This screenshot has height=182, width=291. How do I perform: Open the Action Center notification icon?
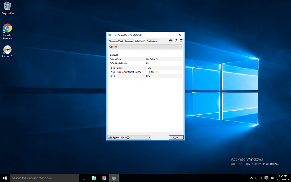click(x=266, y=178)
